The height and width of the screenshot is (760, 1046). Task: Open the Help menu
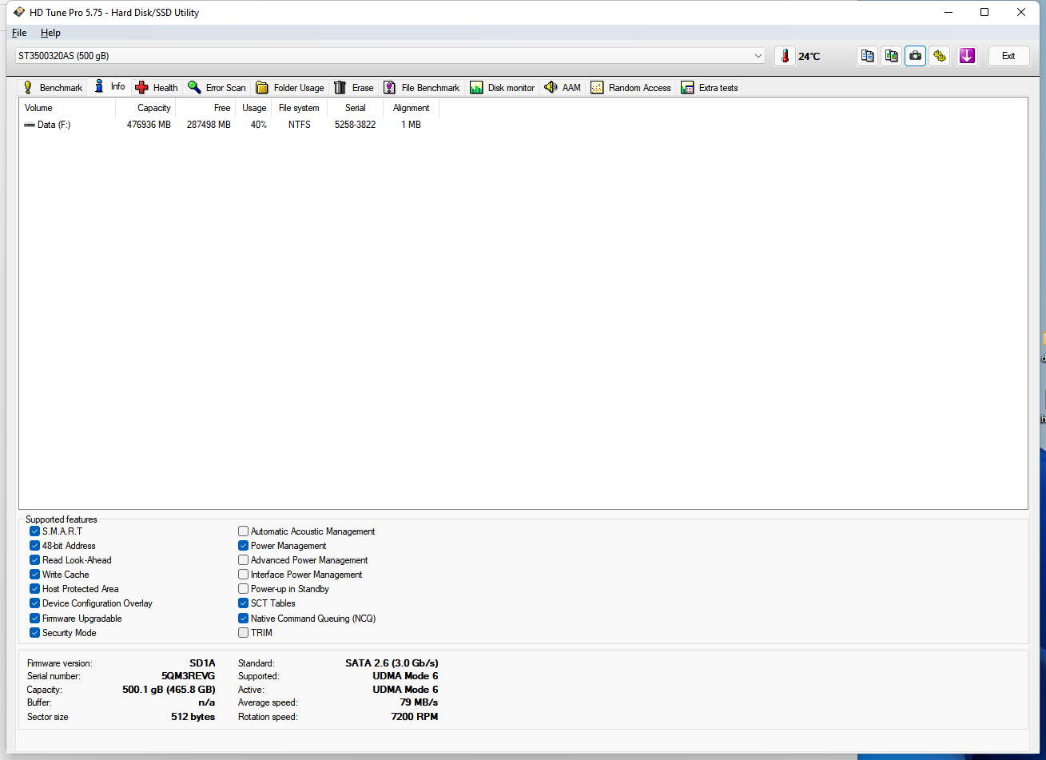point(50,33)
